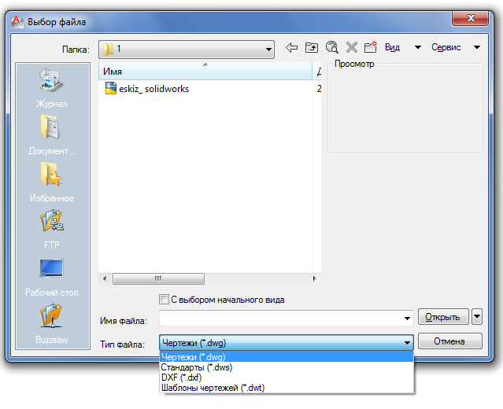Open the Buzzsaw shortcut
The image size is (503, 409).
[x=51, y=324]
